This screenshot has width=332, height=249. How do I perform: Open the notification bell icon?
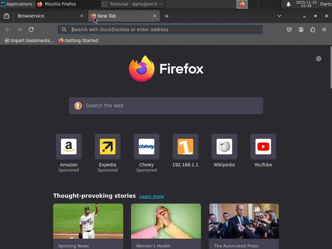coord(288,4)
